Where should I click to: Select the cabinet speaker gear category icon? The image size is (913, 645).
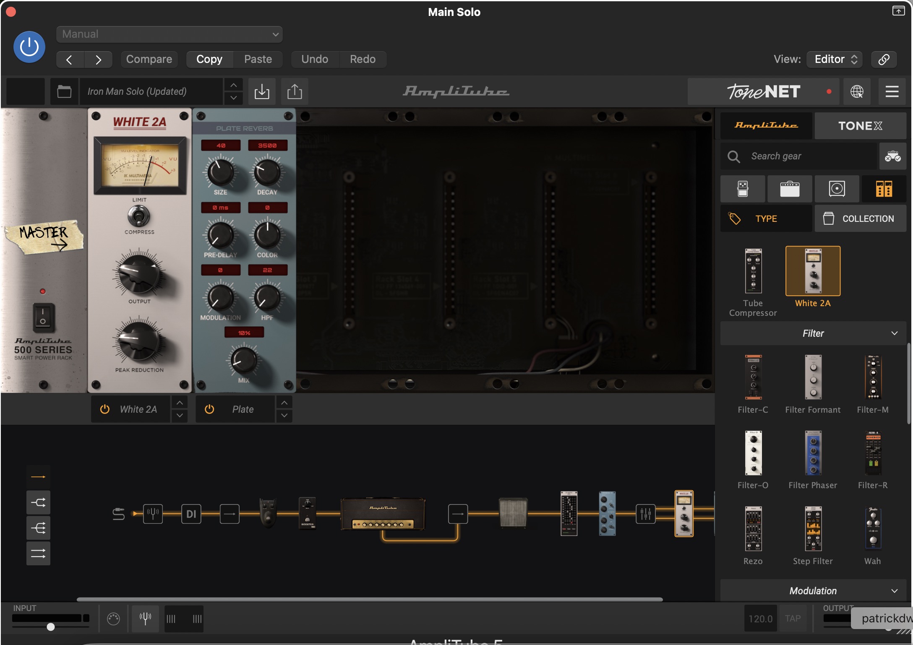coord(837,189)
